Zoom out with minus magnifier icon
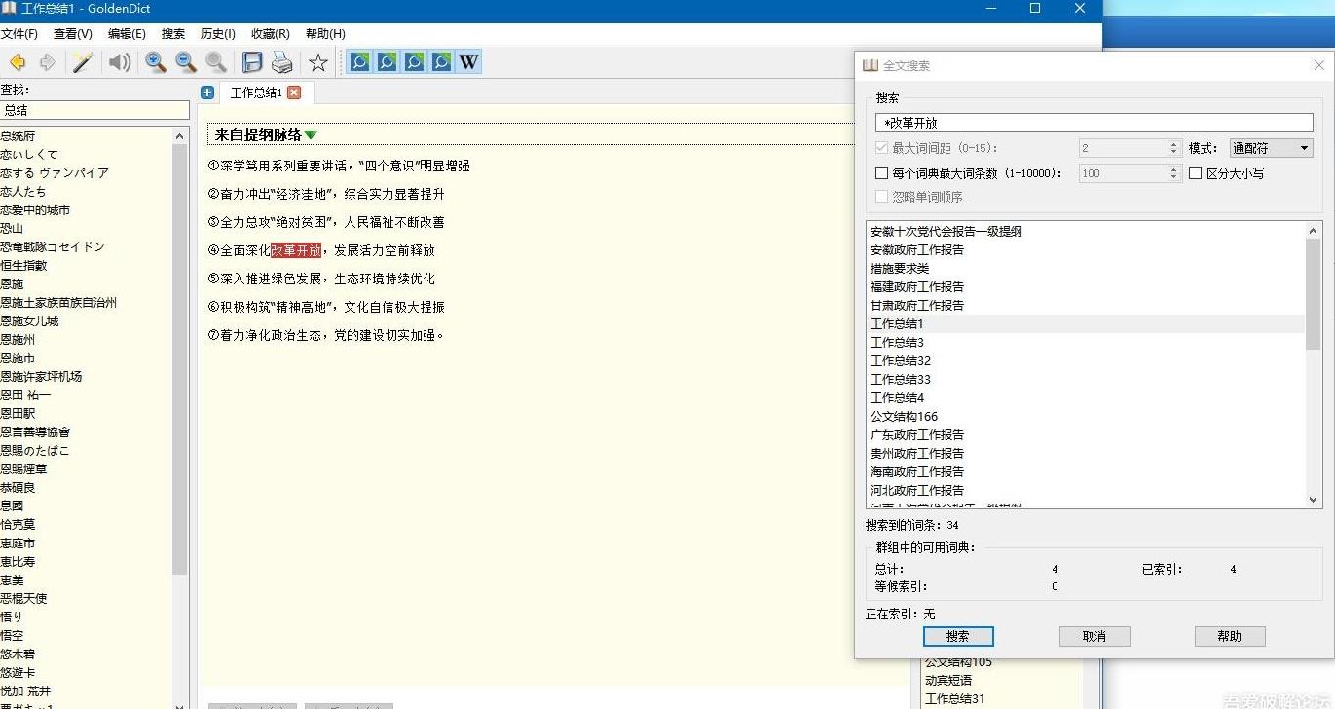Screen dimensions: 1335x709 pos(185,63)
